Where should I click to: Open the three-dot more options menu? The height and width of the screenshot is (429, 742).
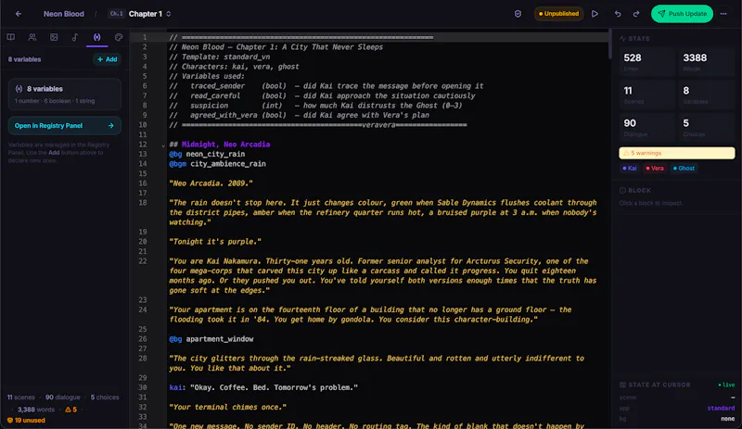click(723, 14)
